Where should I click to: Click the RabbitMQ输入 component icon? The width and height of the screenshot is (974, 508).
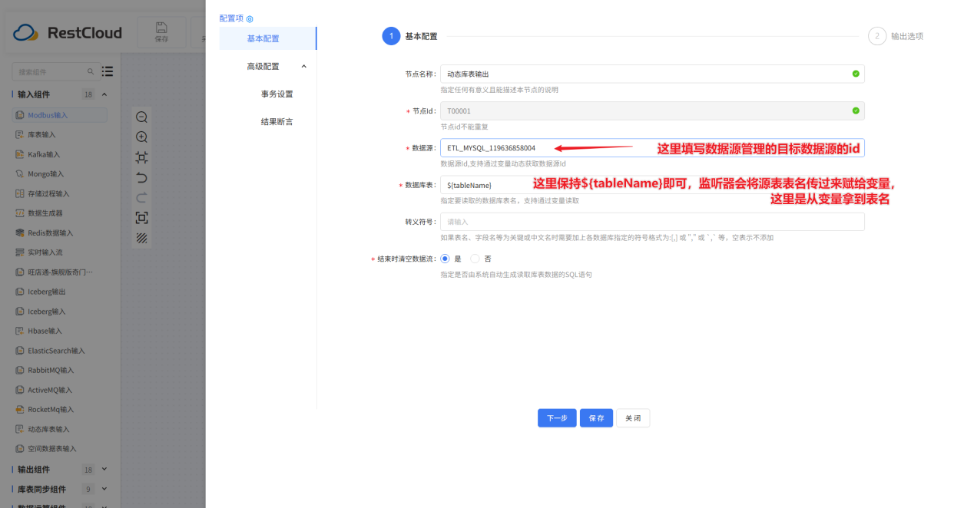coord(21,370)
